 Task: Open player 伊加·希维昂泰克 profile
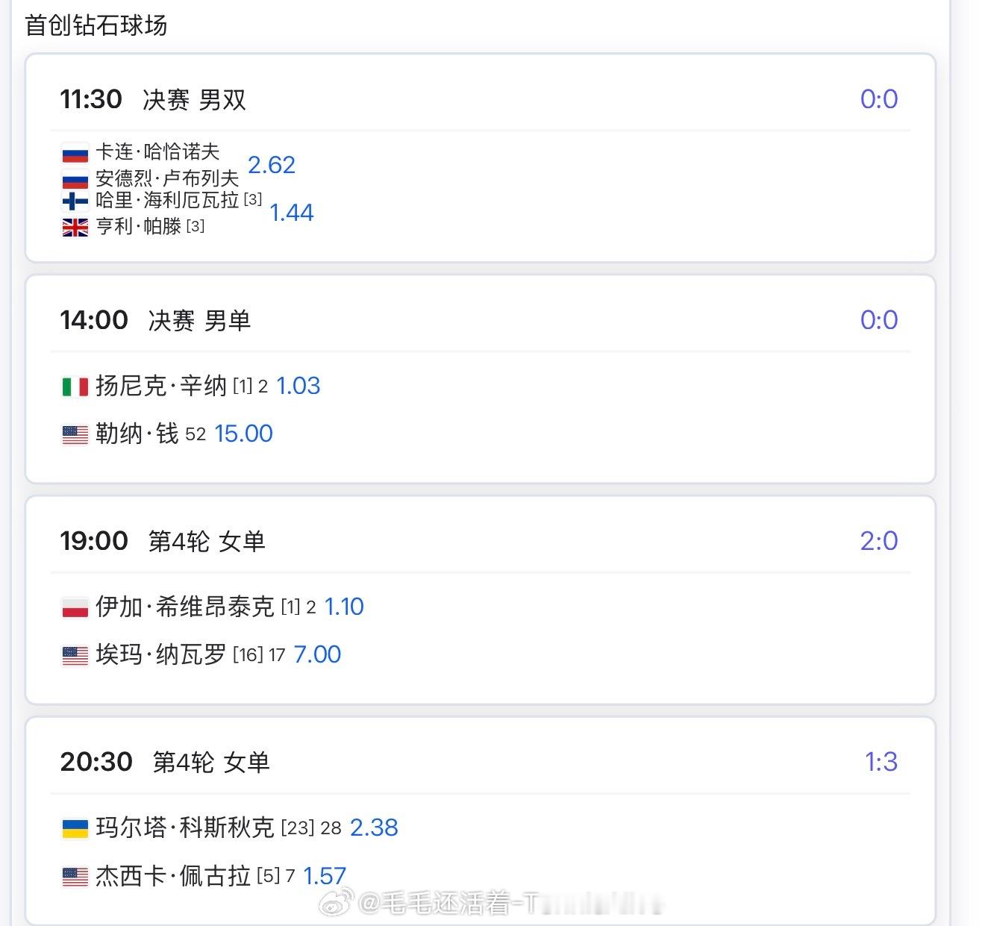coord(185,607)
